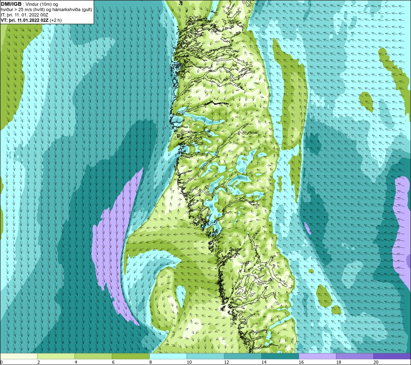
Task: Click the legend scale number 18
Action: pyautogui.click(x=338, y=362)
